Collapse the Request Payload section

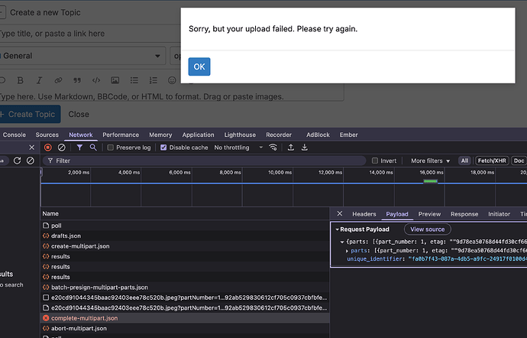point(337,229)
